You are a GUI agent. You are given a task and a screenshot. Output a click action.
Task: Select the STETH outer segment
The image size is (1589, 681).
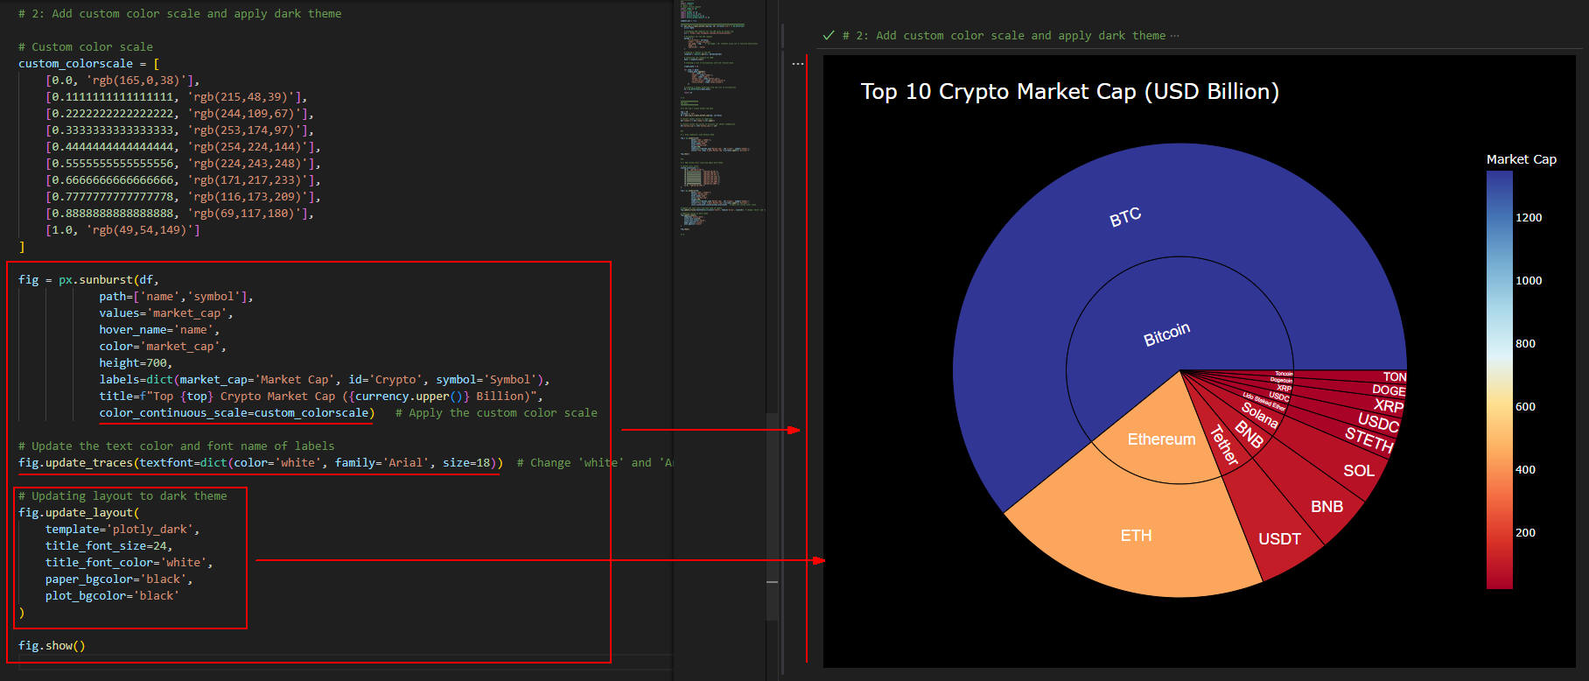click(x=1368, y=439)
